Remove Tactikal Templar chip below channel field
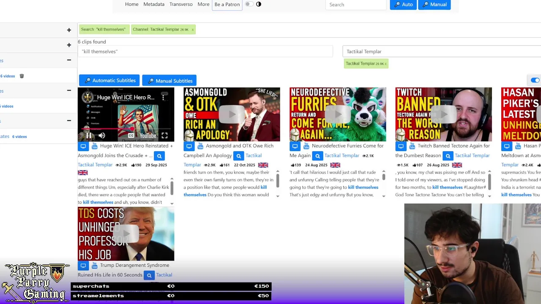The image size is (541, 304). click(x=385, y=64)
